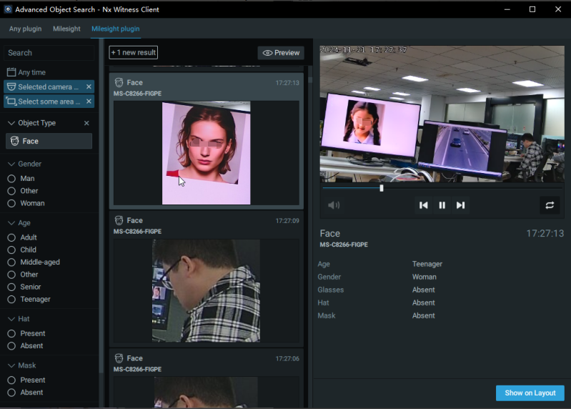Screen dimensions: 571x409
Task: Click in the Search text field
Action: [x=49, y=53]
